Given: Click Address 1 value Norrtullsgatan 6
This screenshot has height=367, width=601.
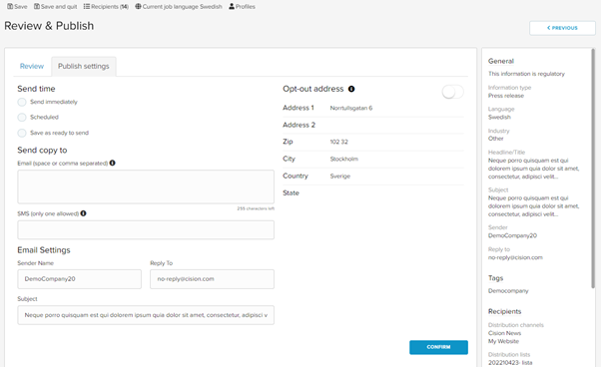Looking at the screenshot, I should point(351,108).
